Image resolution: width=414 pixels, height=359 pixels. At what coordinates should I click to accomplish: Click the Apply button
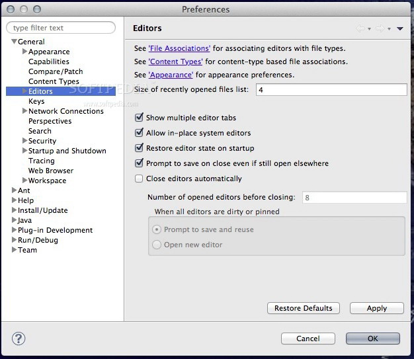(x=376, y=308)
